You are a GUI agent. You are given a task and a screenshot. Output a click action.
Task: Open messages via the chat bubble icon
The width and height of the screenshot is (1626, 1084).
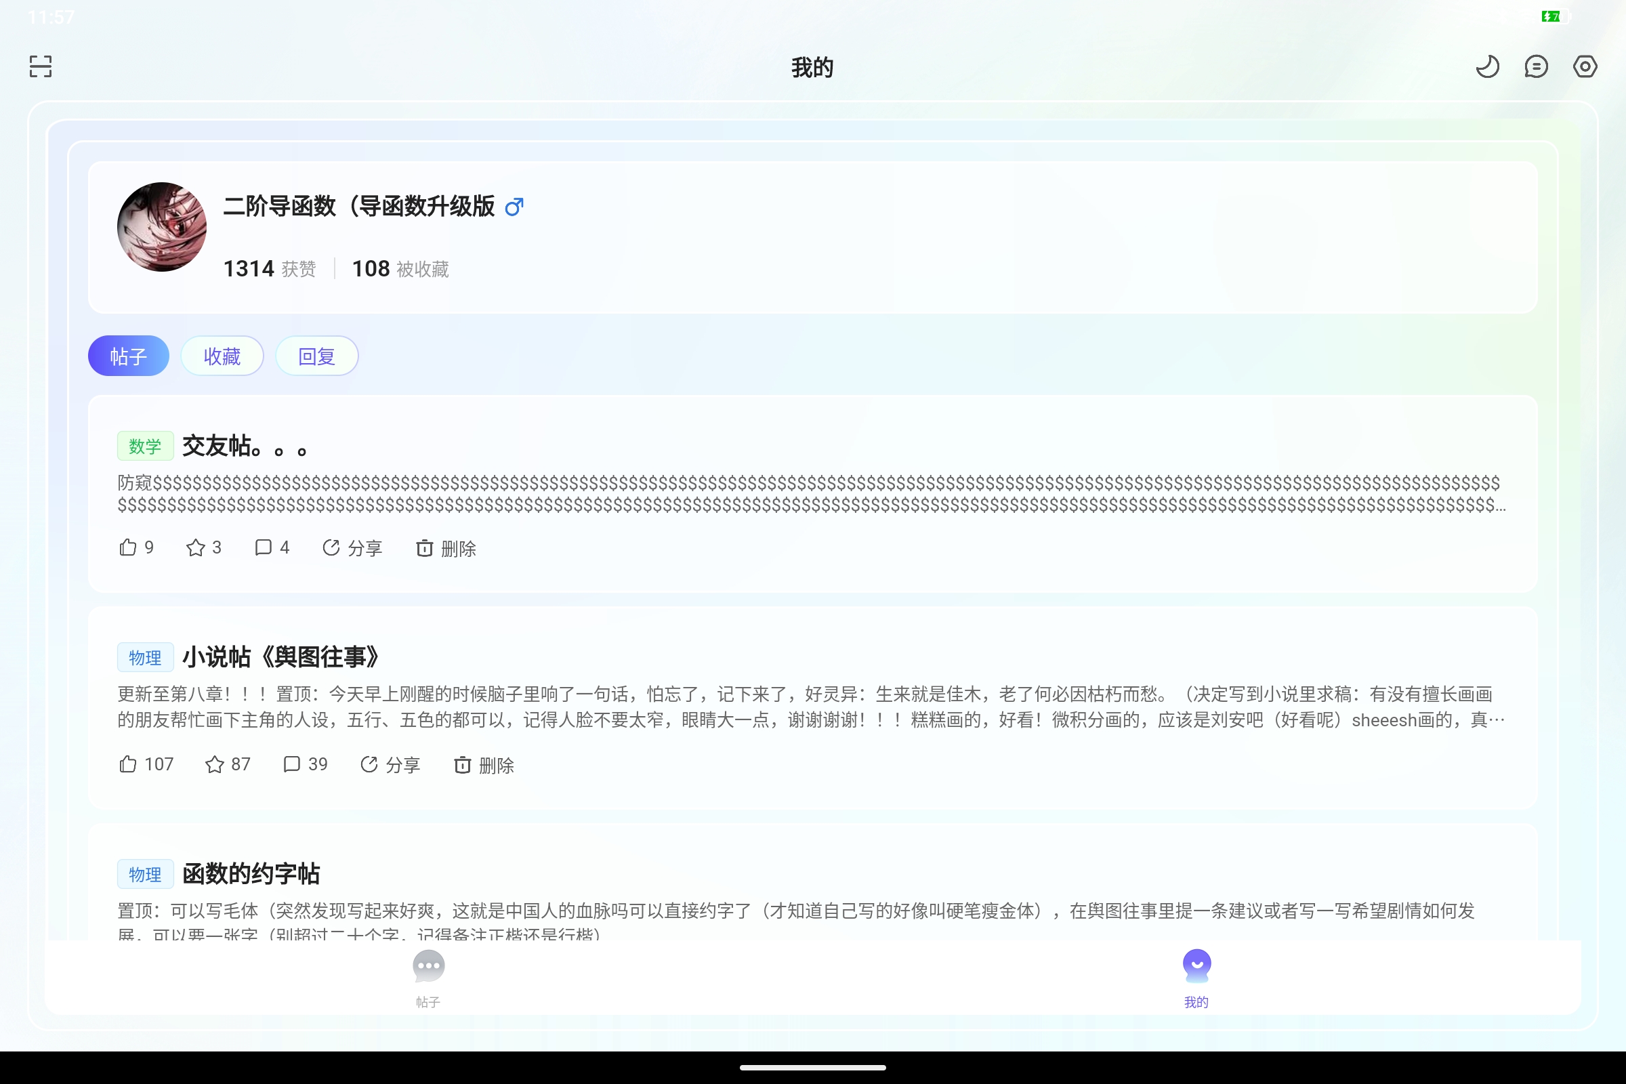(1536, 66)
